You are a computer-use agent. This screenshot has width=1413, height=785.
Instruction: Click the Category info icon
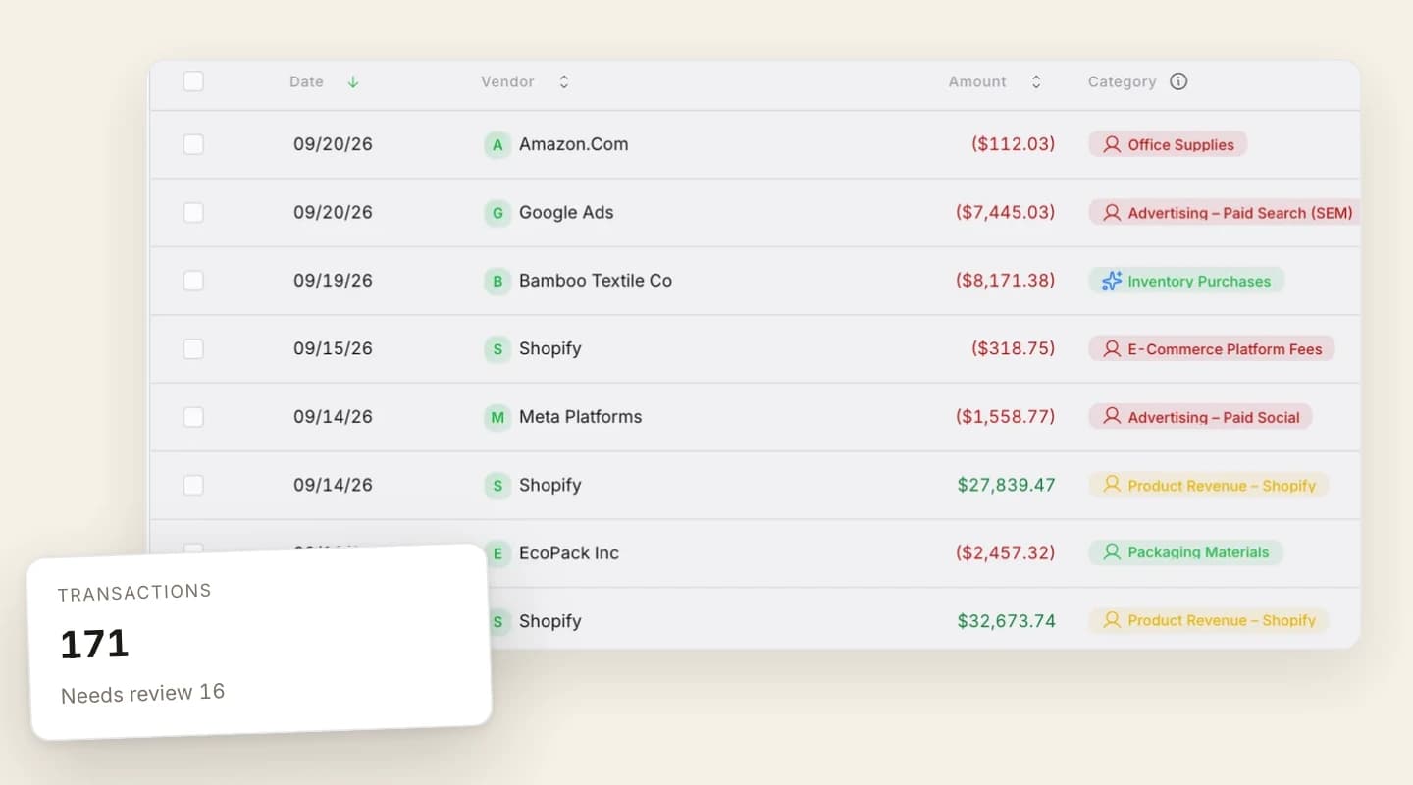click(x=1178, y=81)
